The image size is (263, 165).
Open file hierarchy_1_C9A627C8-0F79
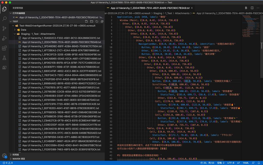coord(61,121)
